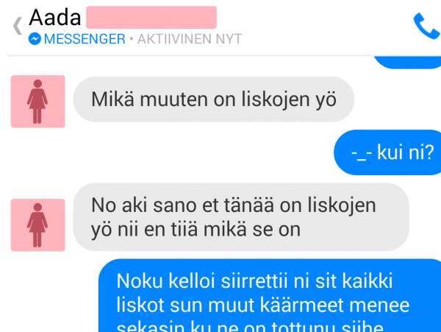Tap the line 'No aki sano et tänää on liskojen'
The image size is (441, 332).
234,205
